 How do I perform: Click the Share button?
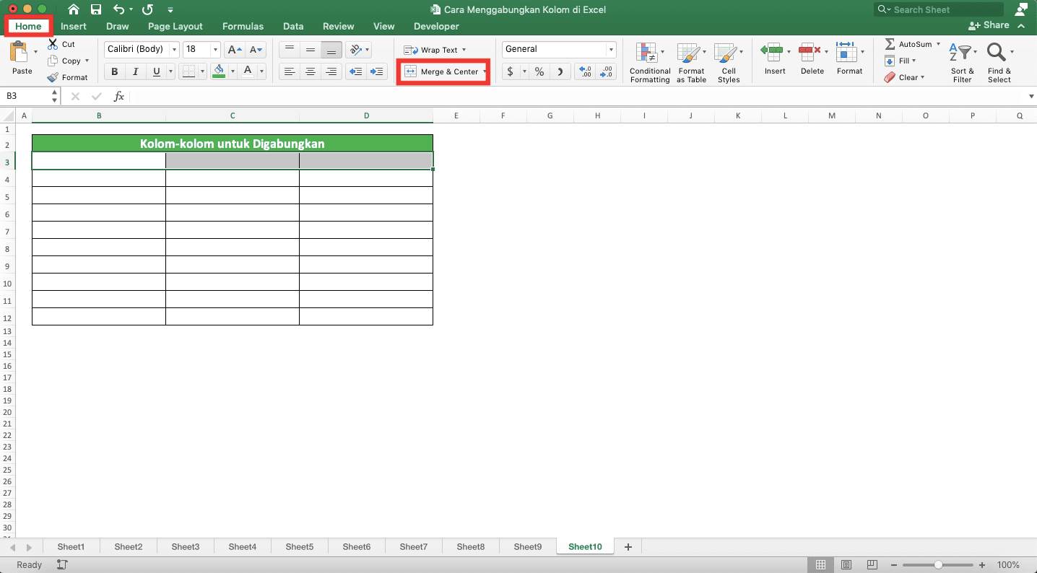pos(989,25)
